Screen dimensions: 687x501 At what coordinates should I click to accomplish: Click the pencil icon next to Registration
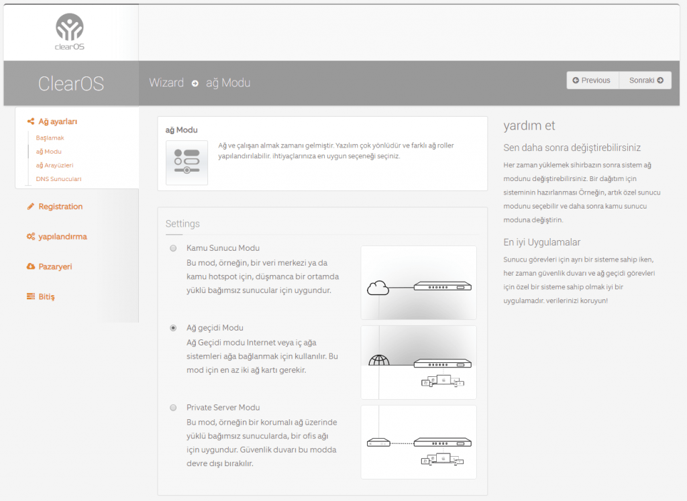click(31, 207)
